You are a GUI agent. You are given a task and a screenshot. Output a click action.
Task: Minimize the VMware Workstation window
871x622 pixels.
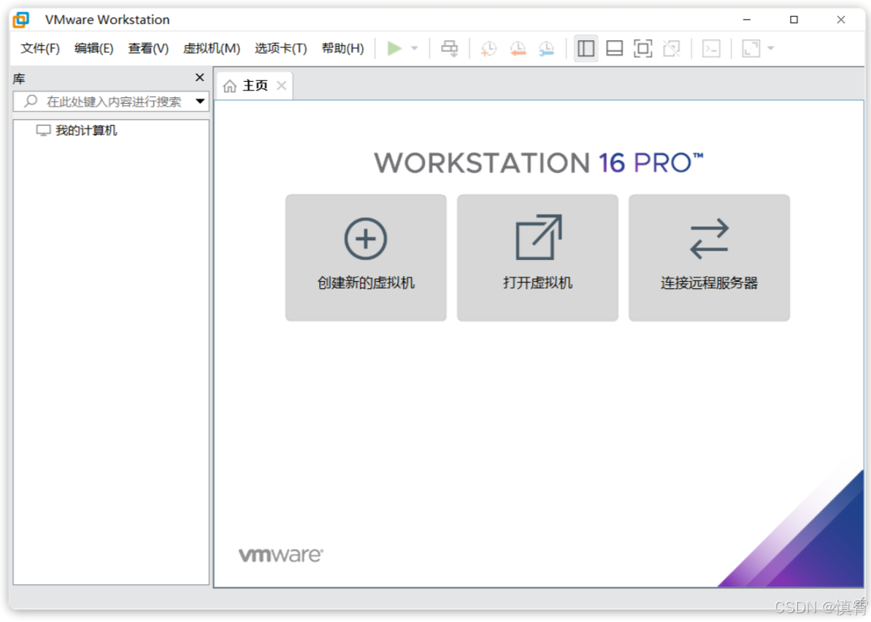(747, 20)
